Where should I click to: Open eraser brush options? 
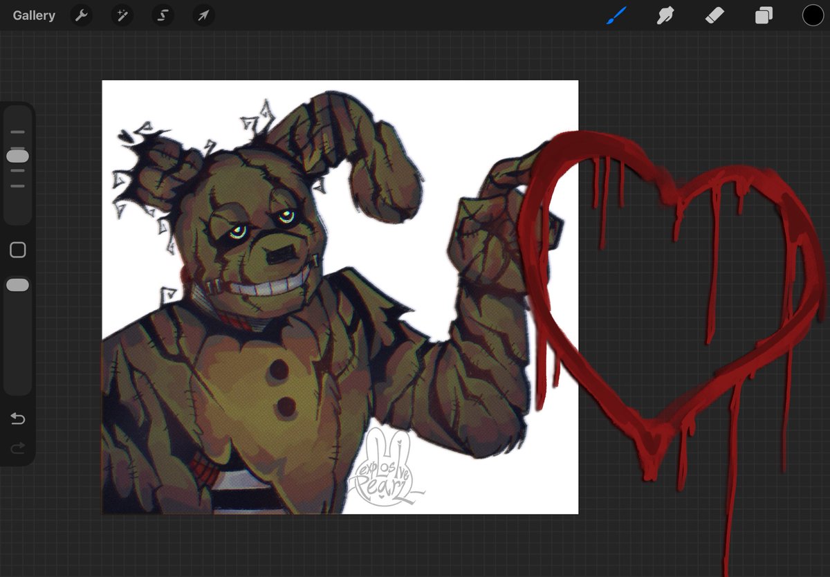click(714, 15)
